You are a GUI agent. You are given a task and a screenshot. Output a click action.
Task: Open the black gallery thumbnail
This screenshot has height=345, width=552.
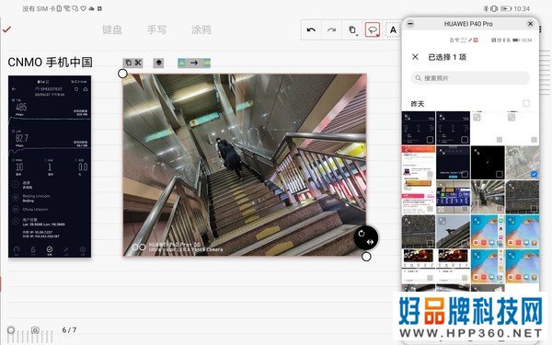488,163
